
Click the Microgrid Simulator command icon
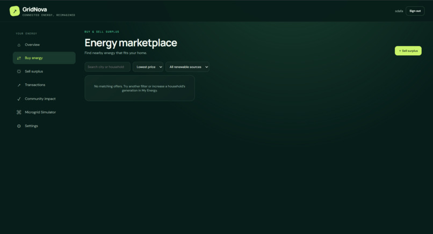click(19, 112)
